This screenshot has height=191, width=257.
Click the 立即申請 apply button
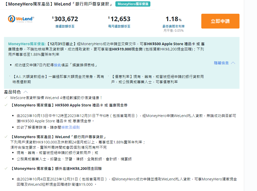(220, 21)
